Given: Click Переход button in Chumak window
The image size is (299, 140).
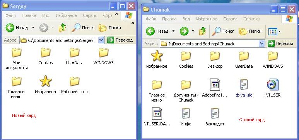Looking at the screenshot, I should pos(280,43).
